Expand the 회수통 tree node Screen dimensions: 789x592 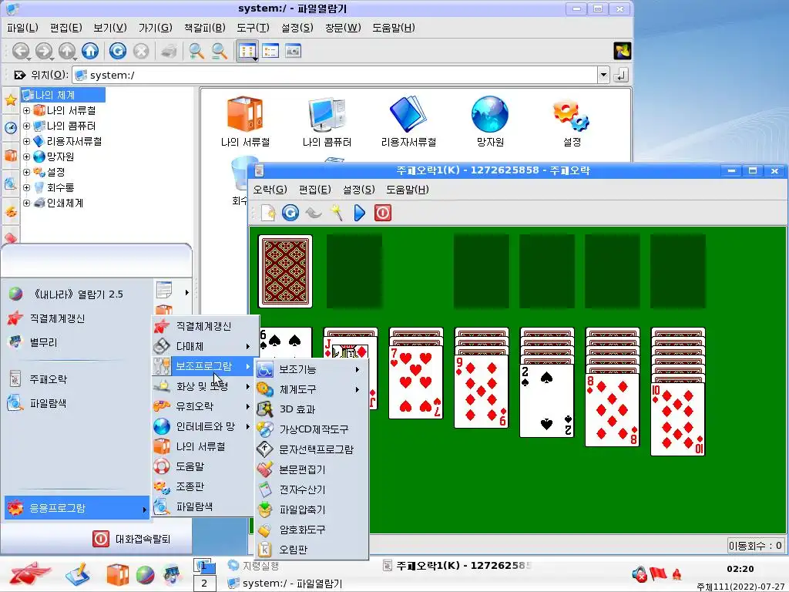[x=27, y=188]
